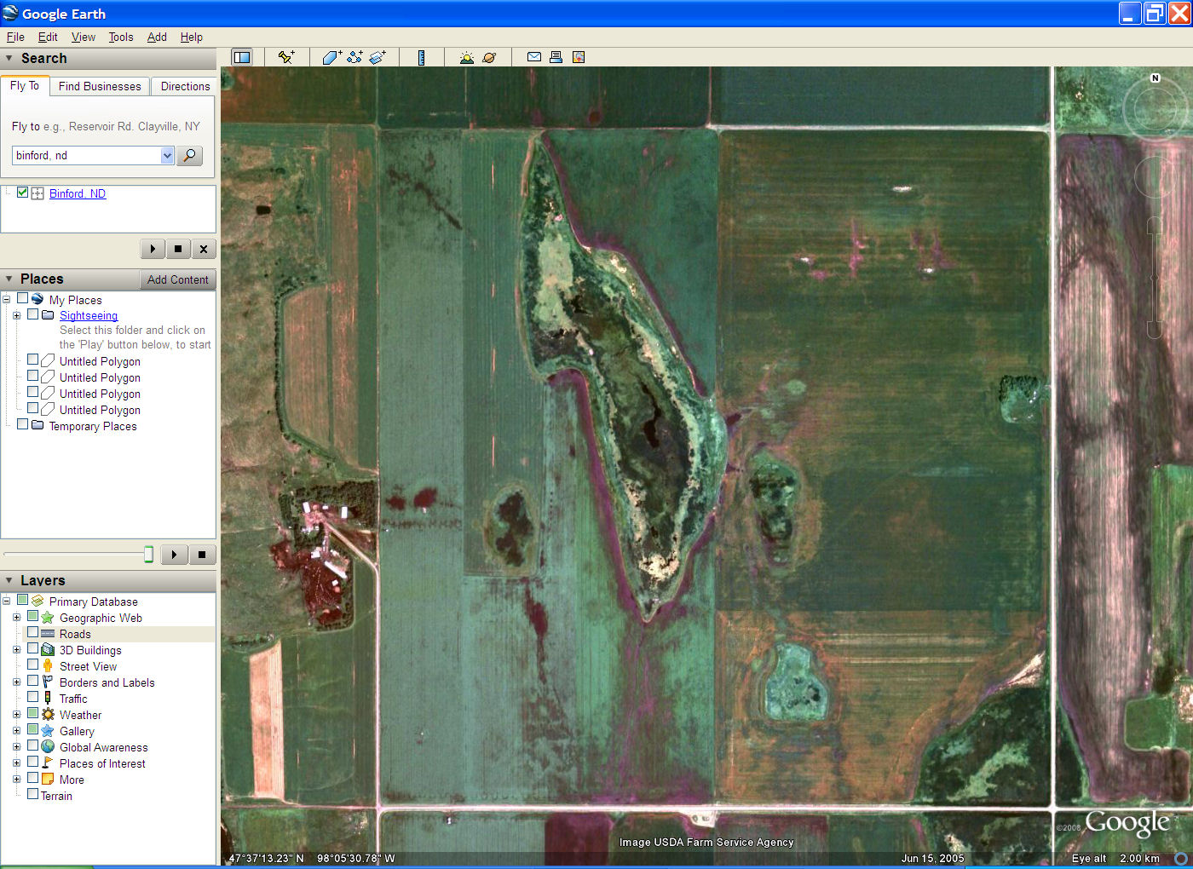Collapse the Search panel triangle
Viewport: 1193px width, 869px height.
[x=9, y=59]
